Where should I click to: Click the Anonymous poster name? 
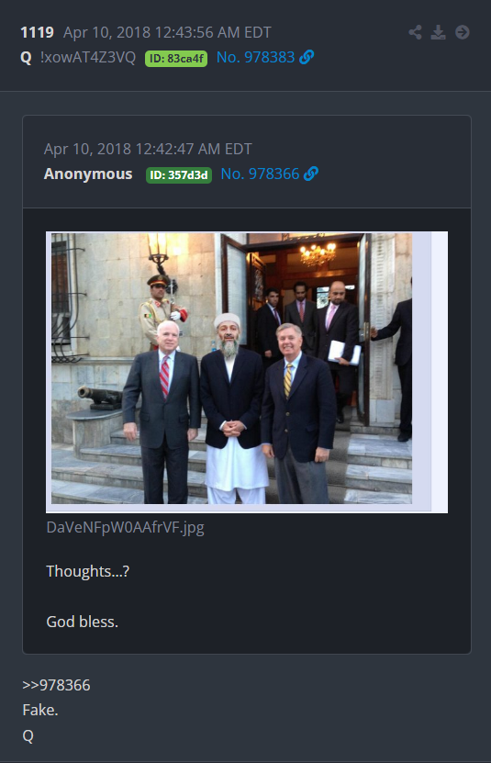(x=88, y=174)
